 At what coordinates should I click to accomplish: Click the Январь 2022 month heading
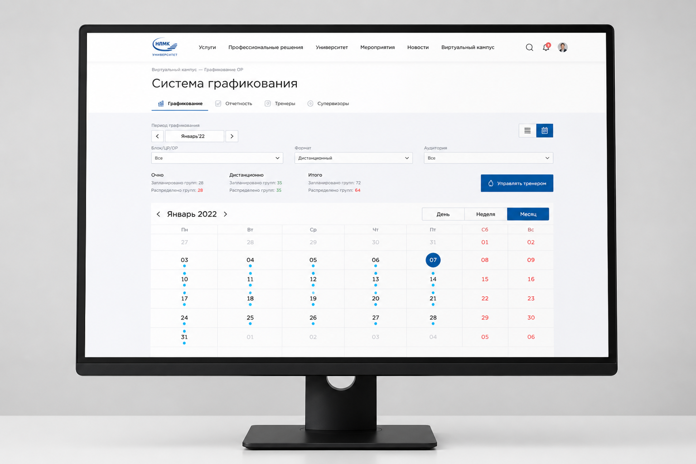(x=192, y=214)
